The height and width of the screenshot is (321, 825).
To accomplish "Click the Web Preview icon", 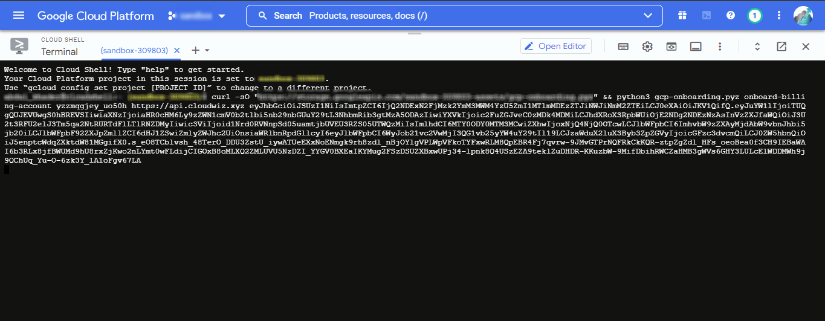I will [x=671, y=47].
